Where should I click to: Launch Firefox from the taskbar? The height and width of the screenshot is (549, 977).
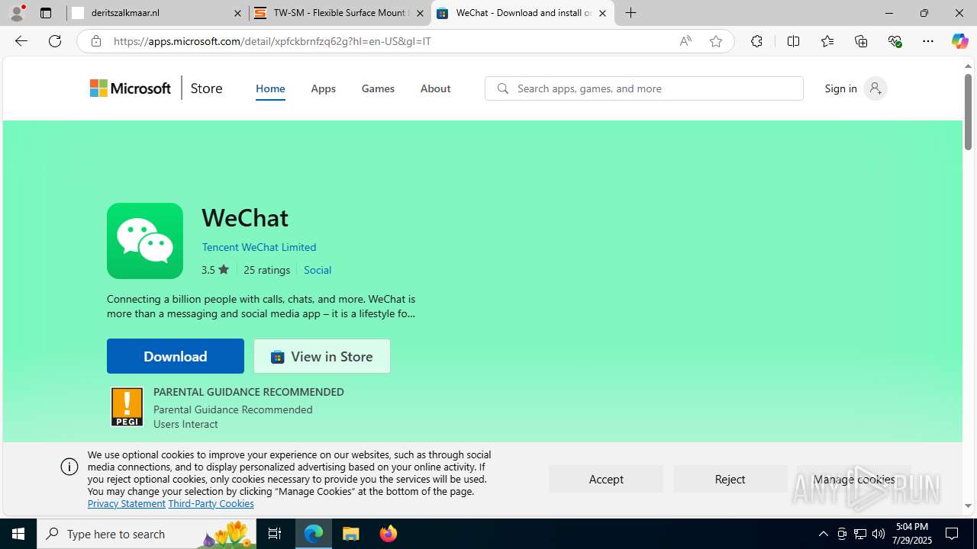(x=389, y=534)
